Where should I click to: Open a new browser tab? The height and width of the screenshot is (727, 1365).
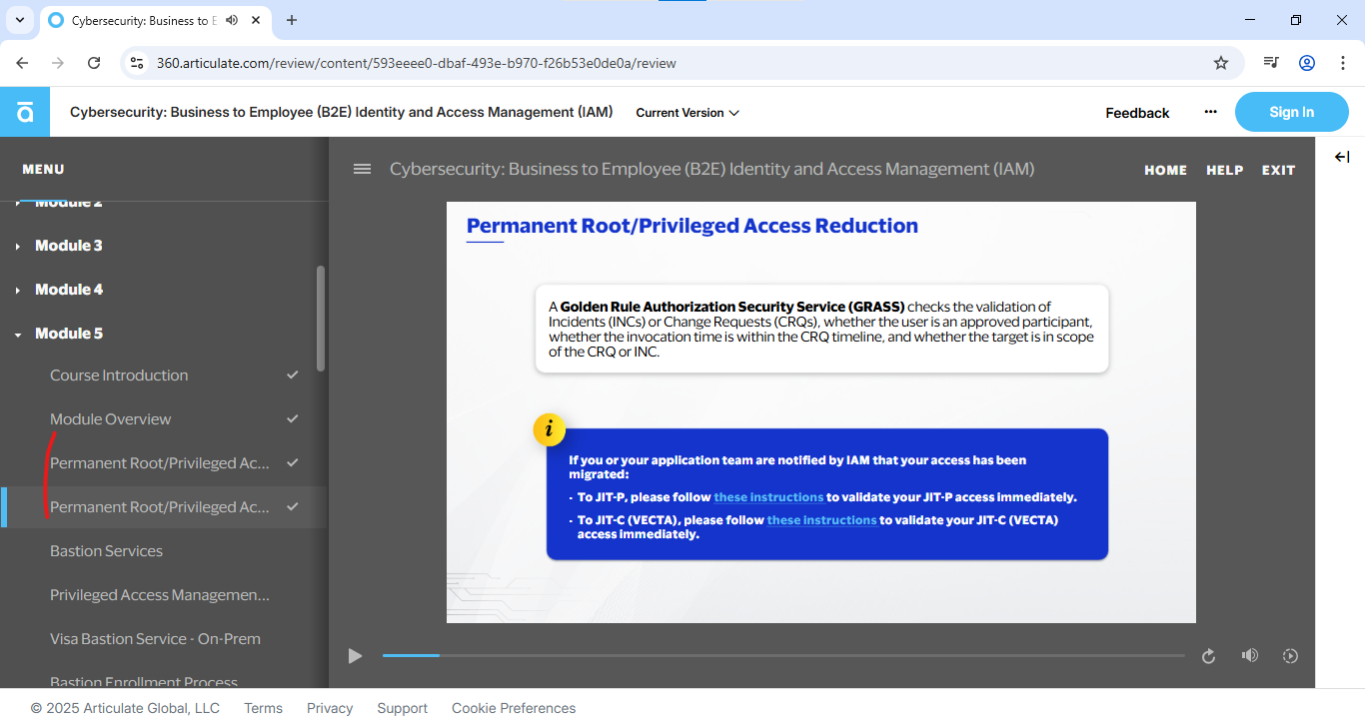click(292, 20)
